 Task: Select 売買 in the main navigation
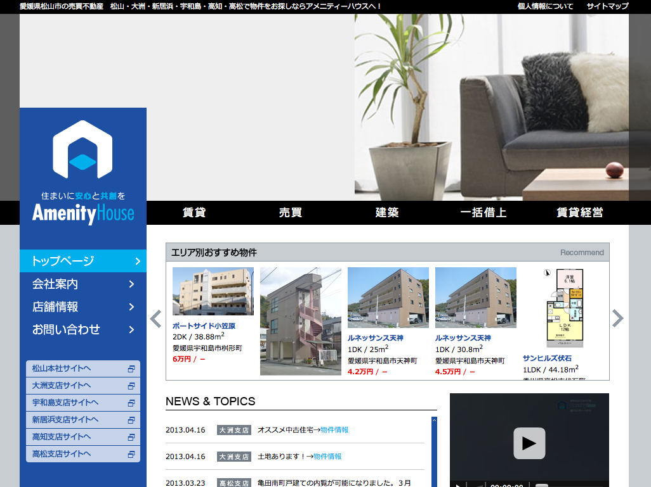point(291,213)
